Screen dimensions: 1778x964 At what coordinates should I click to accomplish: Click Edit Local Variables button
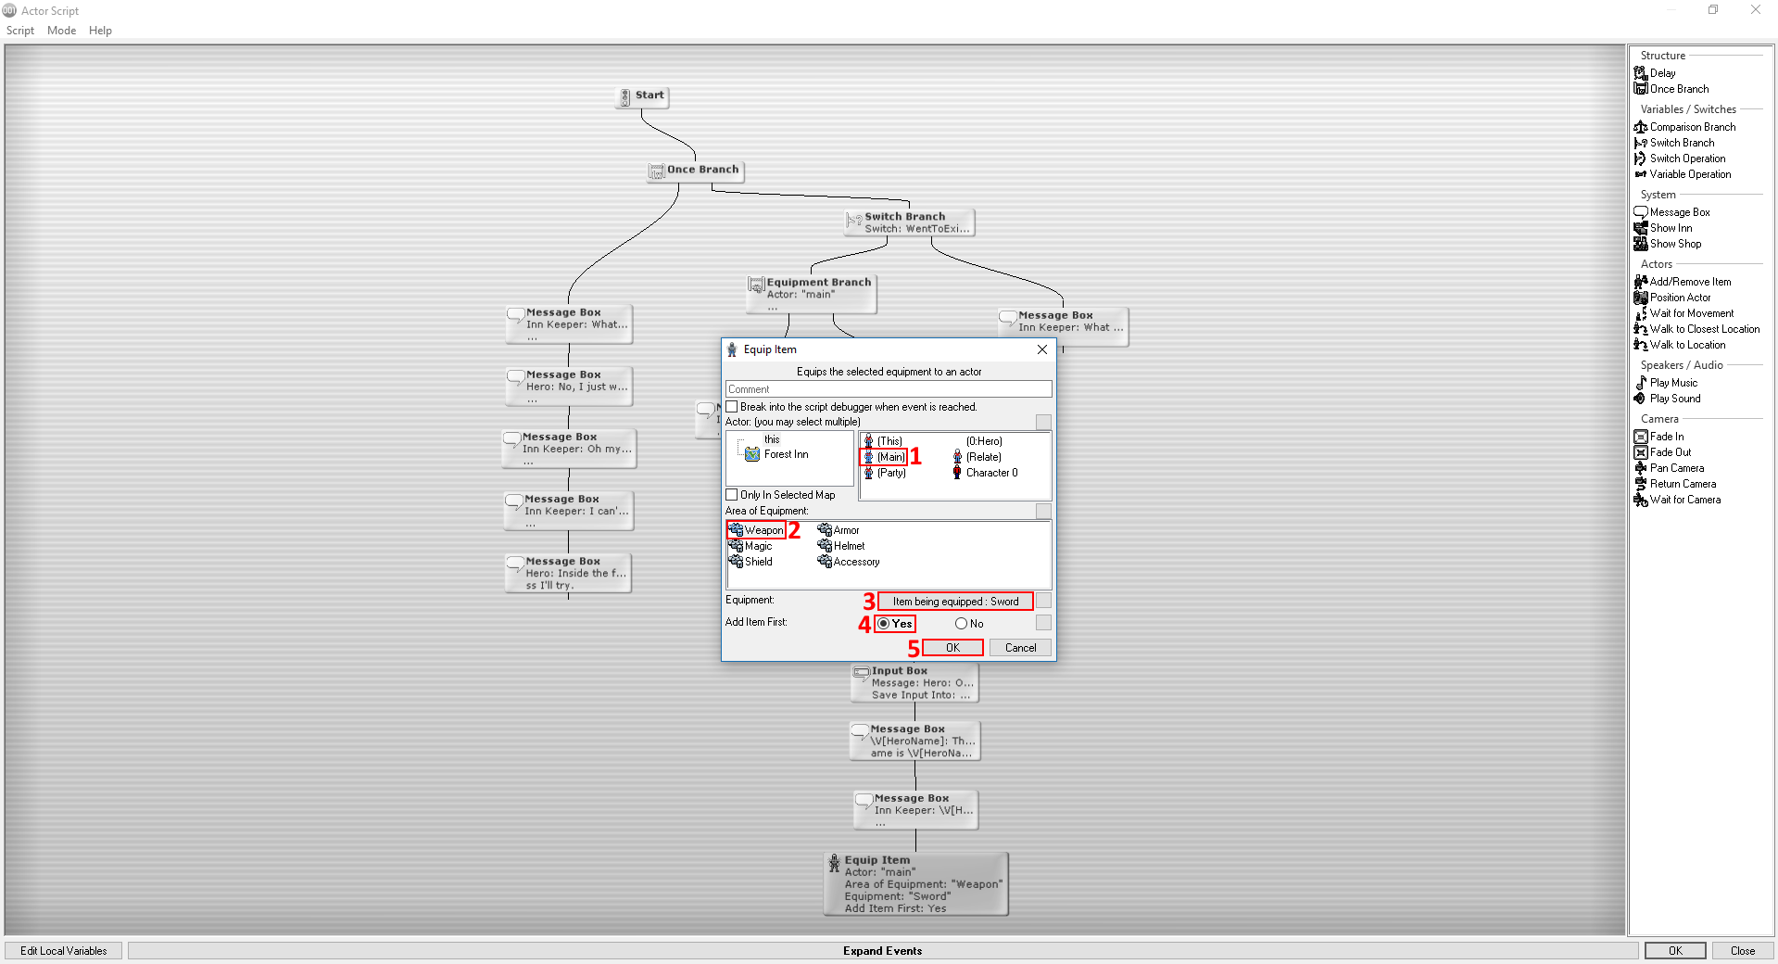(x=63, y=951)
